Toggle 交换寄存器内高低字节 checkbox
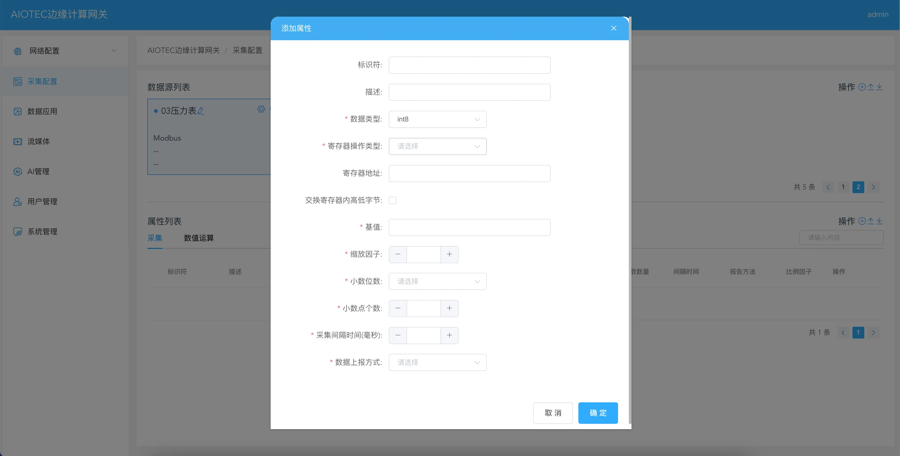Viewport: 900px width, 456px height. coord(392,200)
